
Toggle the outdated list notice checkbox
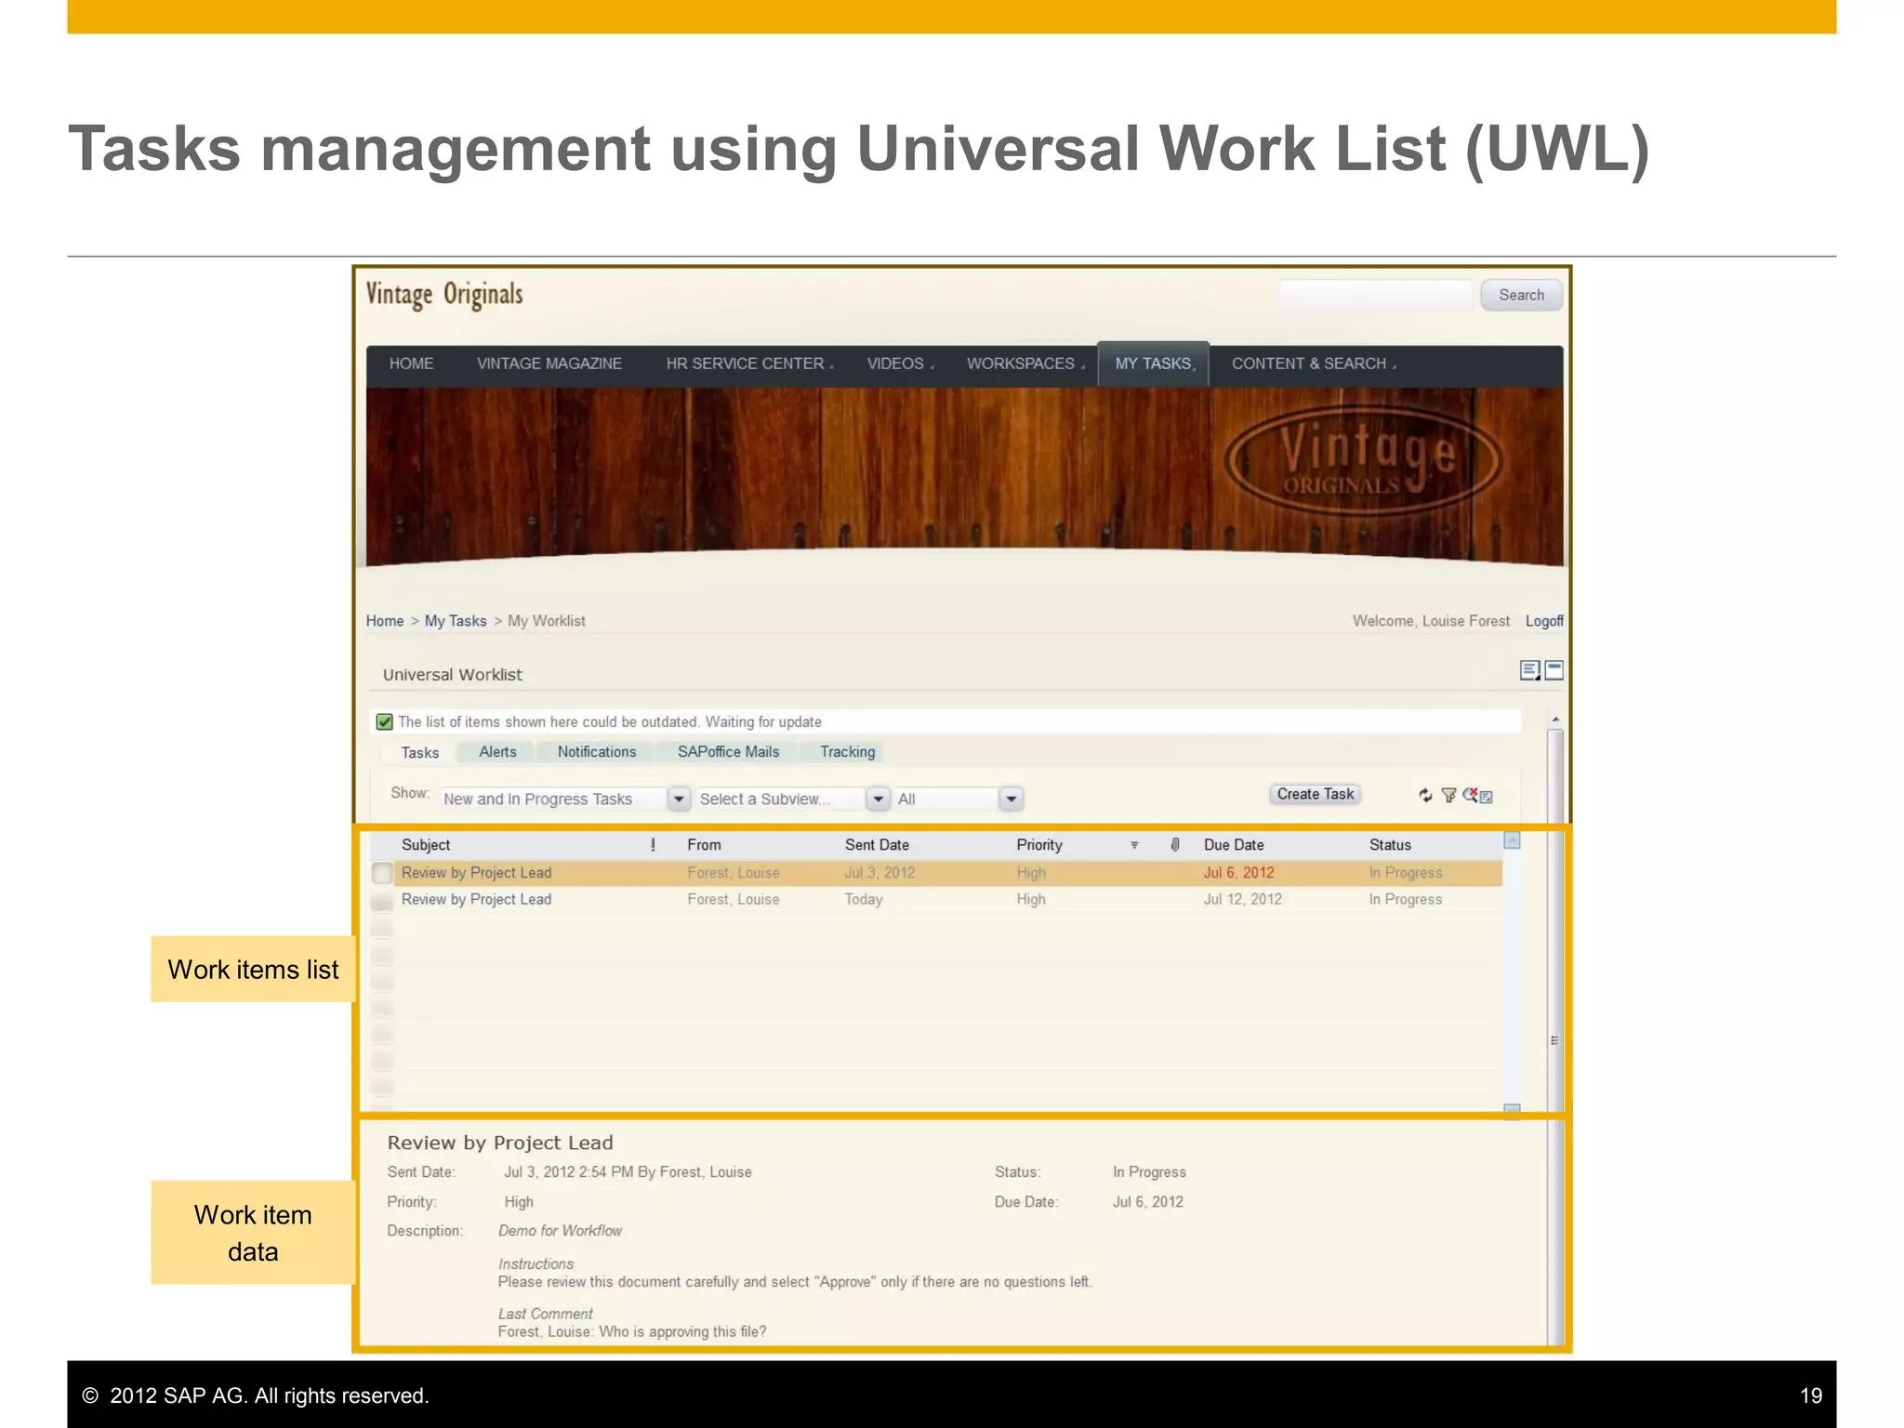384,722
